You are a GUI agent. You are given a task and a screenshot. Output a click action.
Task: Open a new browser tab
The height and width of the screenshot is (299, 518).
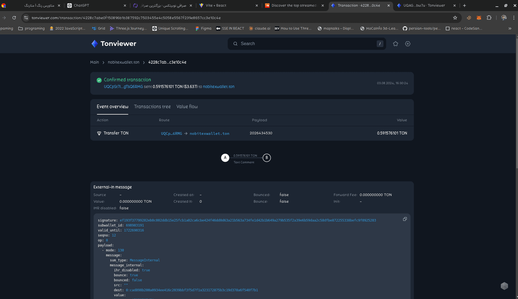coord(464,5)
